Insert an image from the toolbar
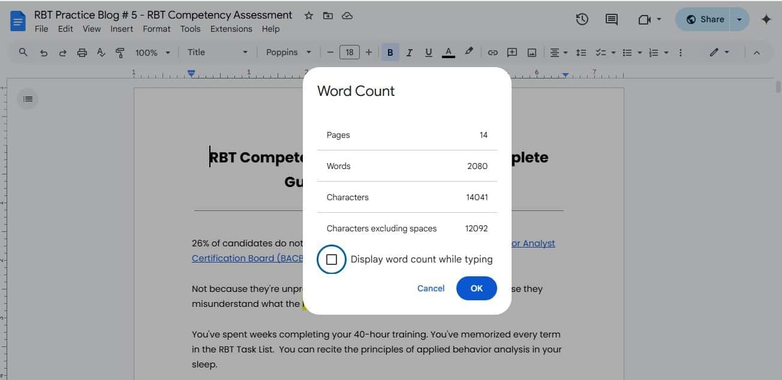 pyautogui.click(x=531, y=52)
